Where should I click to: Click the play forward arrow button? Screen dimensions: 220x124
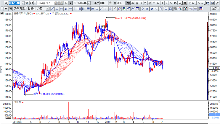[66, 3]
